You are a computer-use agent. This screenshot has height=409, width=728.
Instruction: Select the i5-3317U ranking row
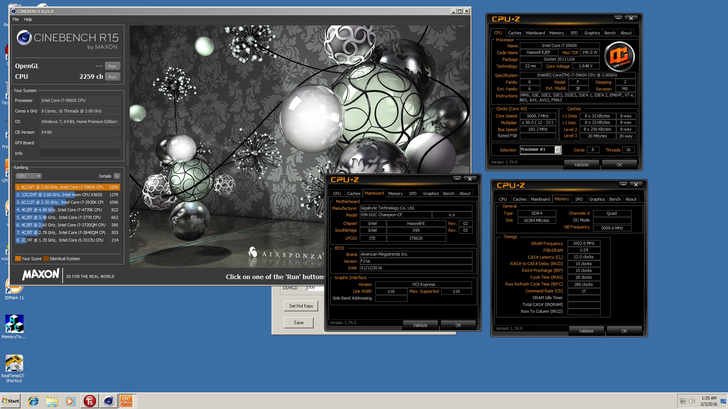pos(67,240)
